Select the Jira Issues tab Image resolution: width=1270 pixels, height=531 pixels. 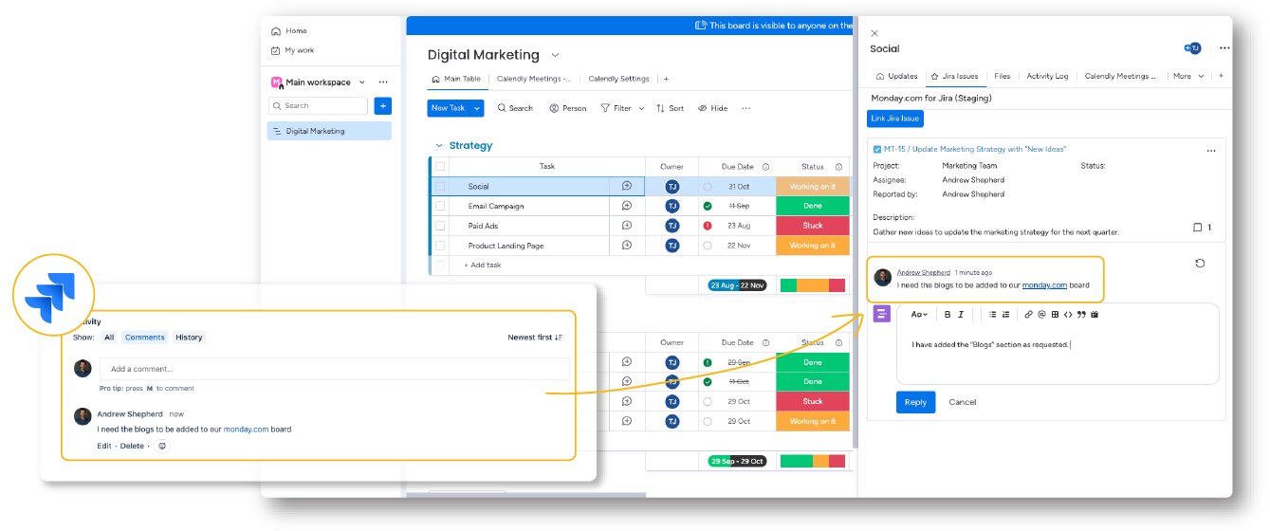(x=954, y=76)
